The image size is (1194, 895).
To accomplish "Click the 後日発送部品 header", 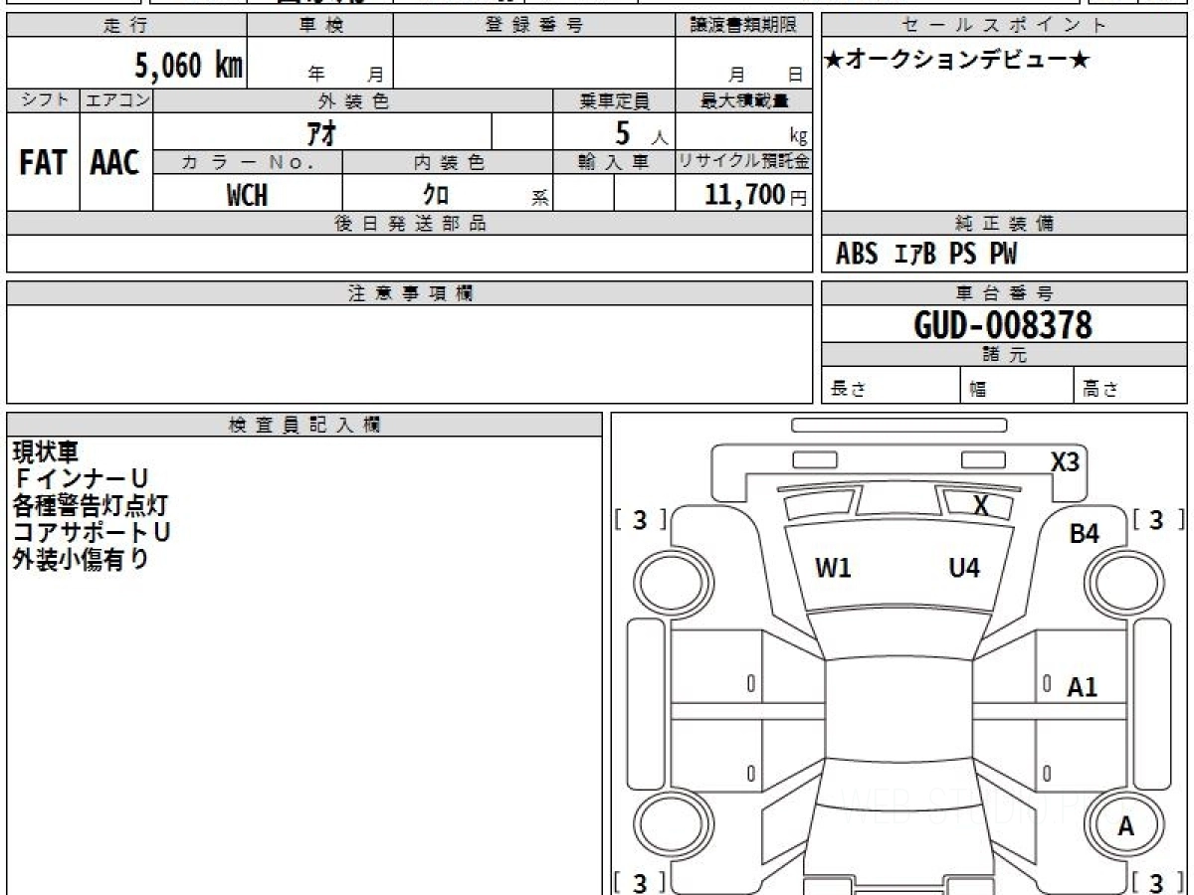I will (410, 224).
